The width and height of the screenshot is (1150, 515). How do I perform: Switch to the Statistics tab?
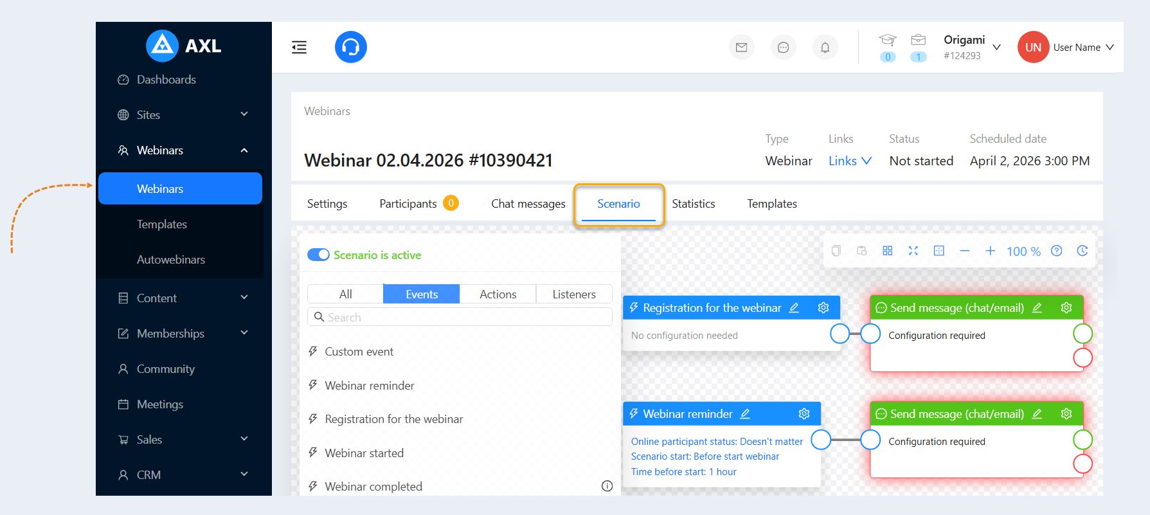click(x=693, y=204)
